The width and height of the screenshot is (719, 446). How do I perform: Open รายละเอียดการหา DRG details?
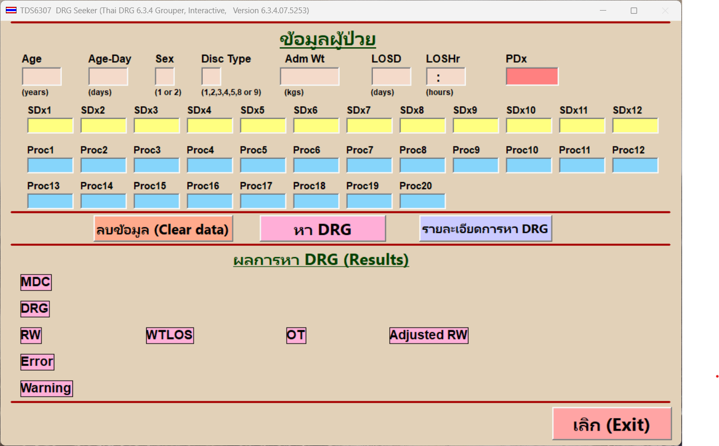coord(485,229)
